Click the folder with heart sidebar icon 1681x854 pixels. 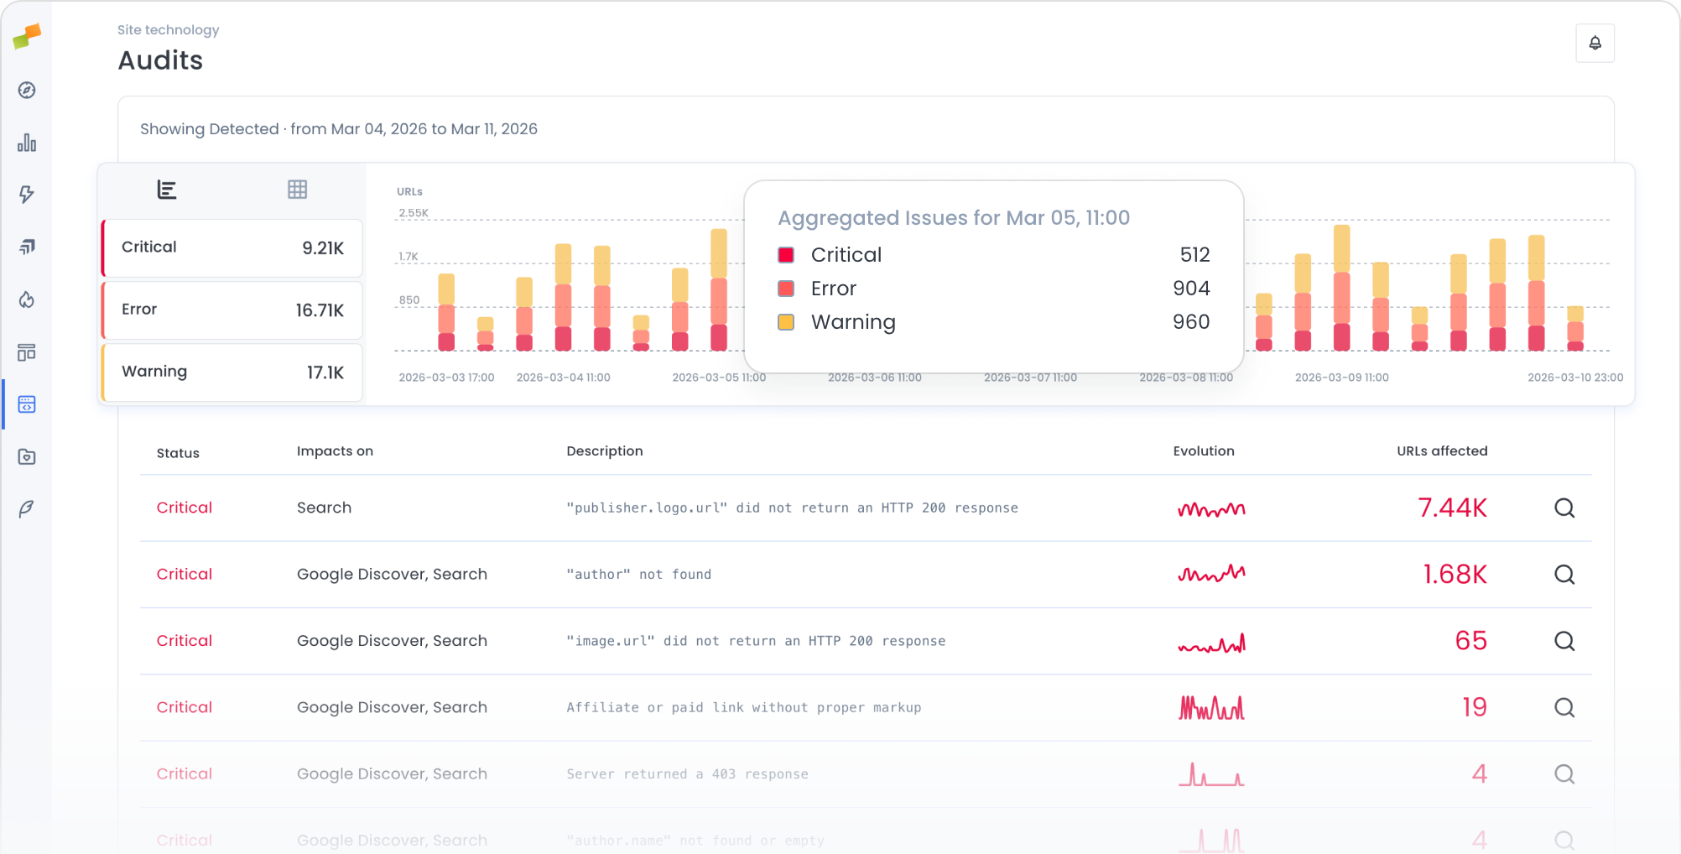point(27,457)
